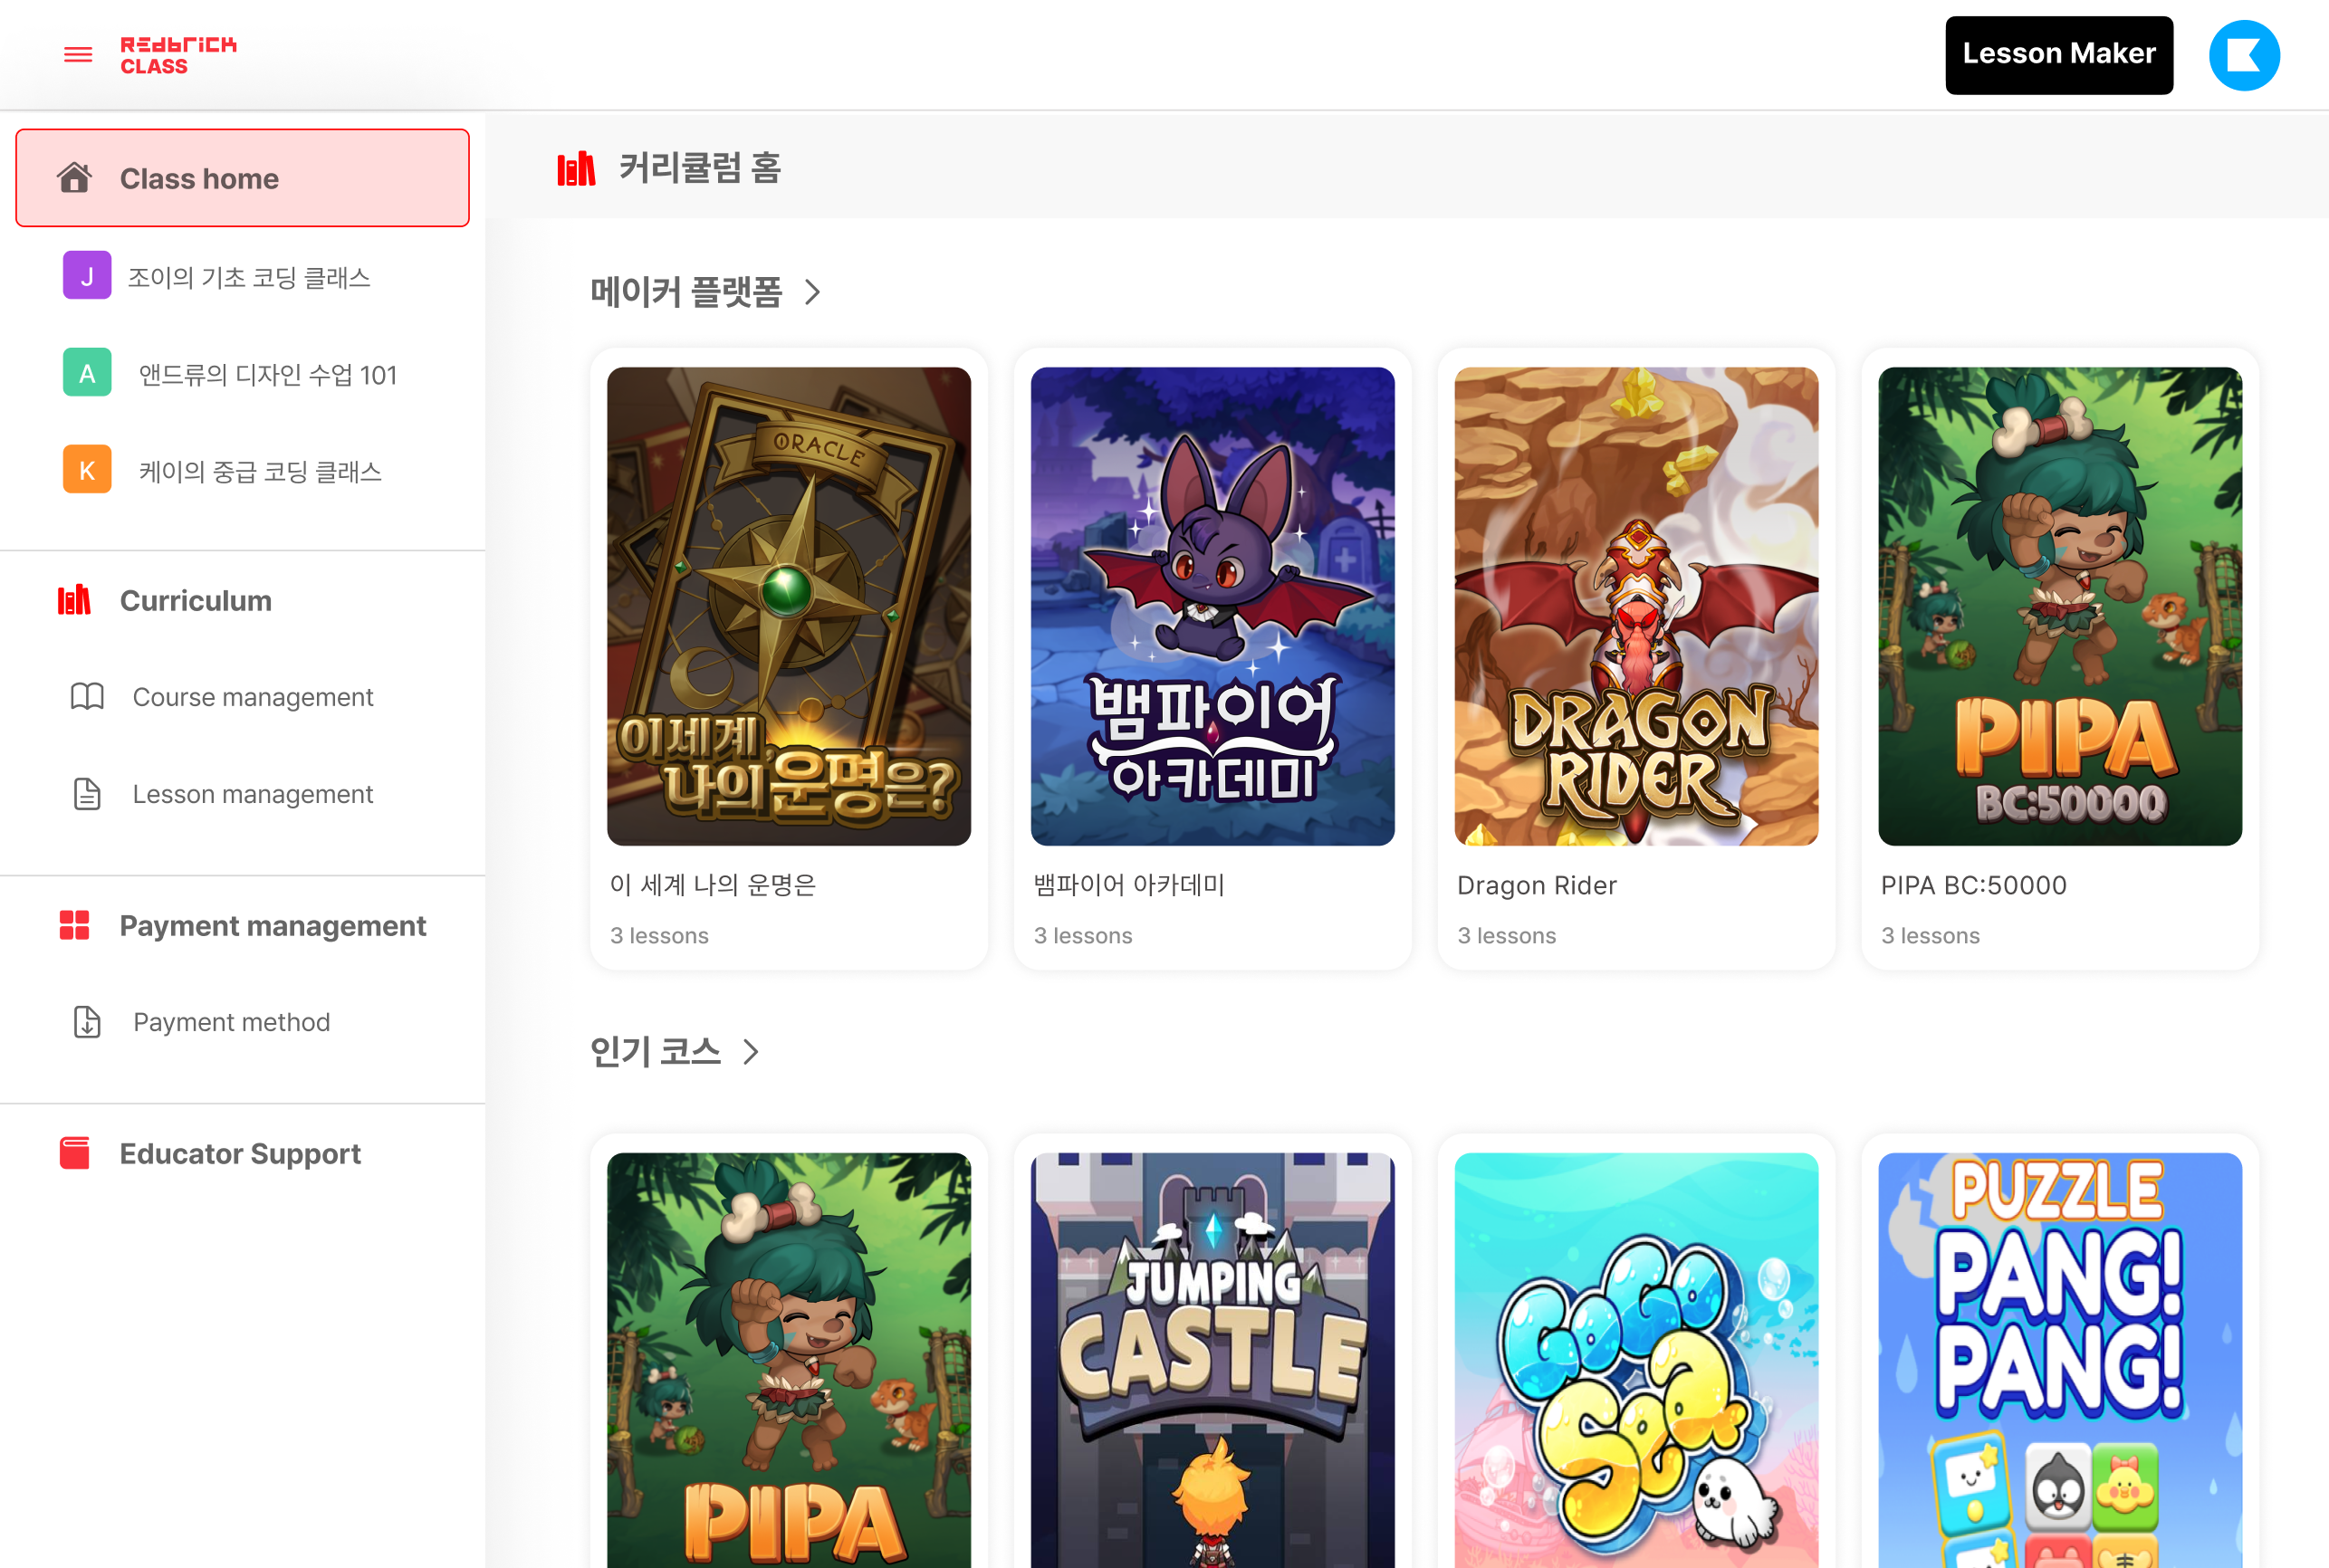The height and width of the screenshot is (1568, 2329).
Task: Click the Course management book icon
Action: pyautogui.click(x=87, y=696)
